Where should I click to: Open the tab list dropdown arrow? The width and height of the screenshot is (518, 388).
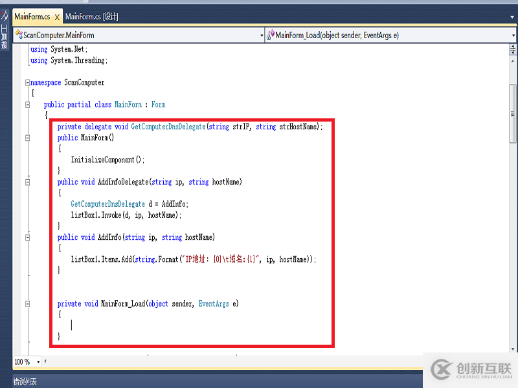click(512, 17)
